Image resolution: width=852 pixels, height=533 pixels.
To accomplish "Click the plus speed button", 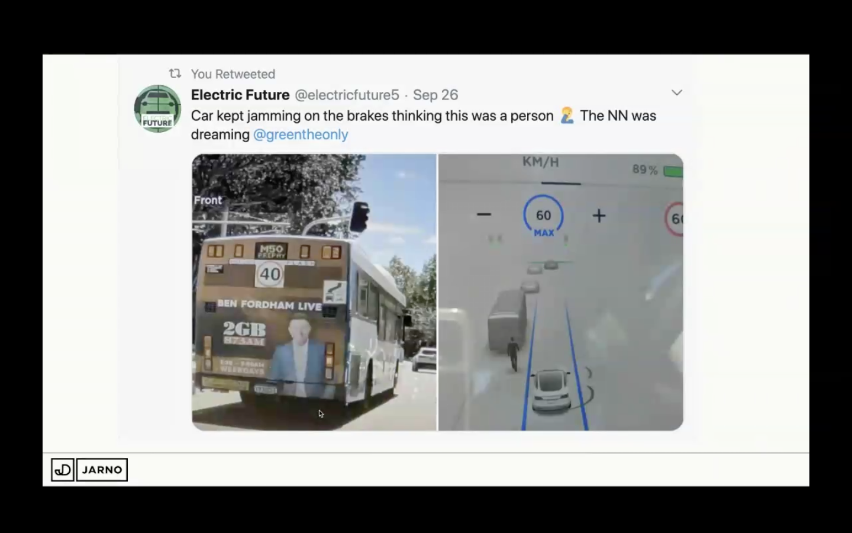I will tap(599, 216).
